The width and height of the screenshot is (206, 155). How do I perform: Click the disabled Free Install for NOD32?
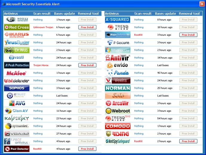tap(87, 20)
